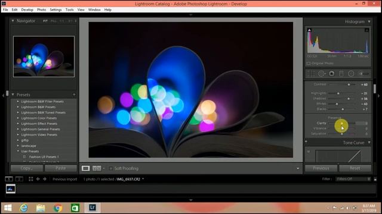Set Navigator zoom to FIT
382x214 pixels.
coord(45,21)
